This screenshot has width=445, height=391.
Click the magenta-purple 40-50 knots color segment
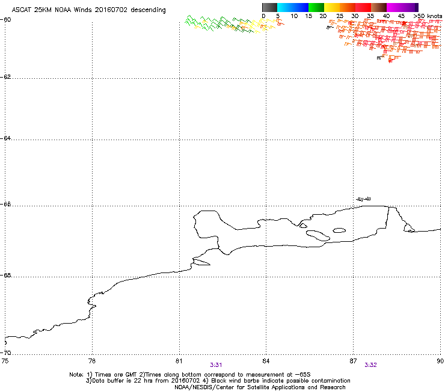coord(402,7)
